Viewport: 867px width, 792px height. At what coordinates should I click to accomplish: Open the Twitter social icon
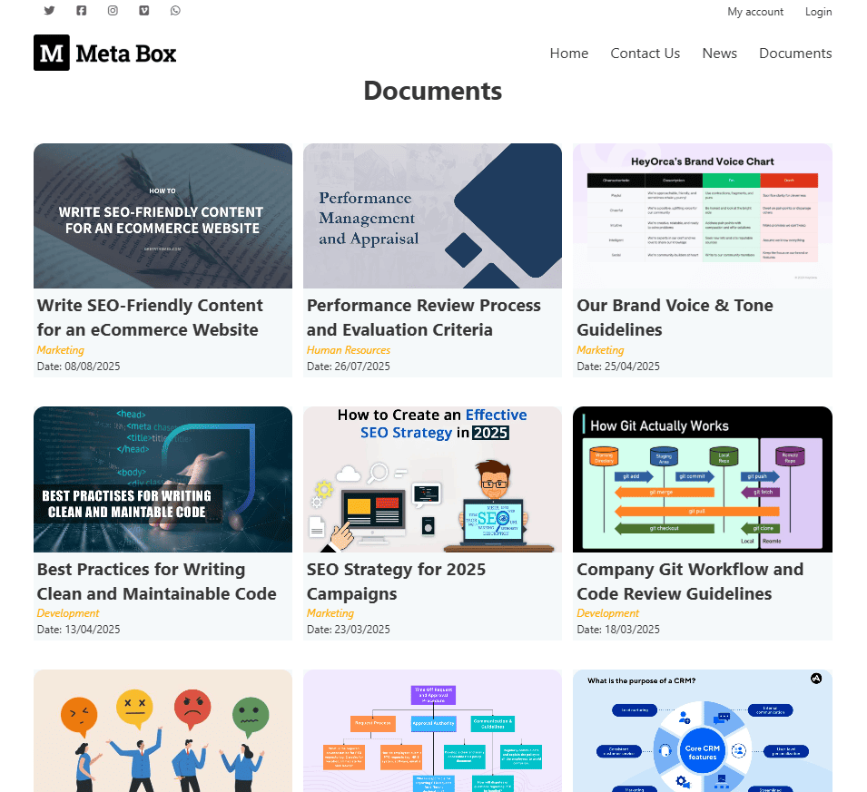pos(49,11)
